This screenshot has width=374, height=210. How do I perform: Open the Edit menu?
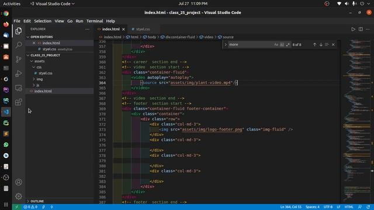[x=27, y=21]
